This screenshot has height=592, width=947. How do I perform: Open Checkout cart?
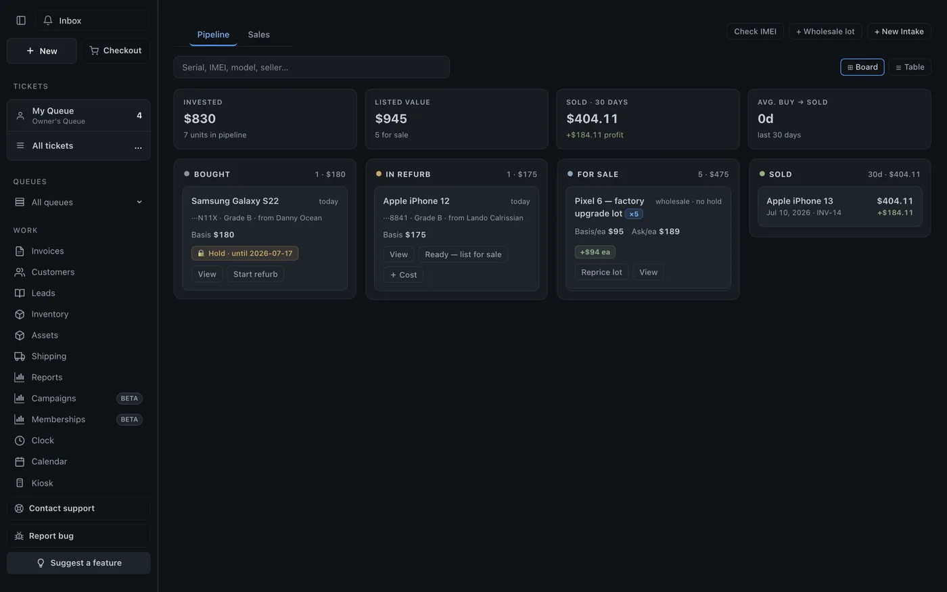click(116, 51)
